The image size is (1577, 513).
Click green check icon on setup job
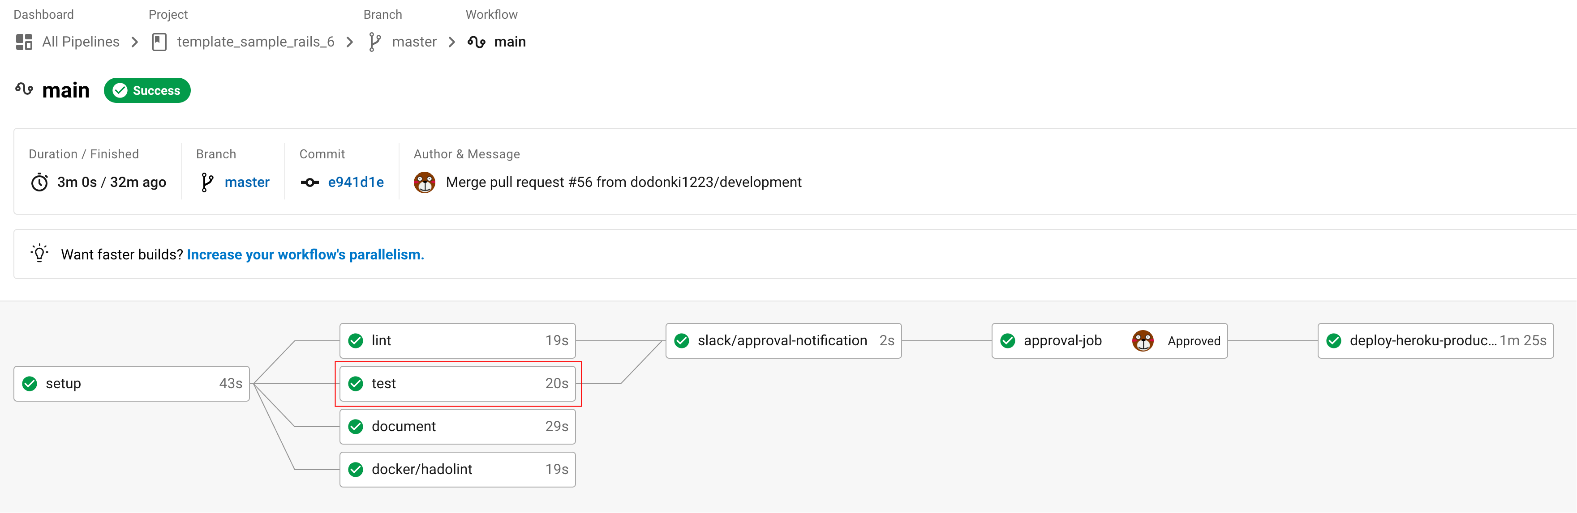30,383
